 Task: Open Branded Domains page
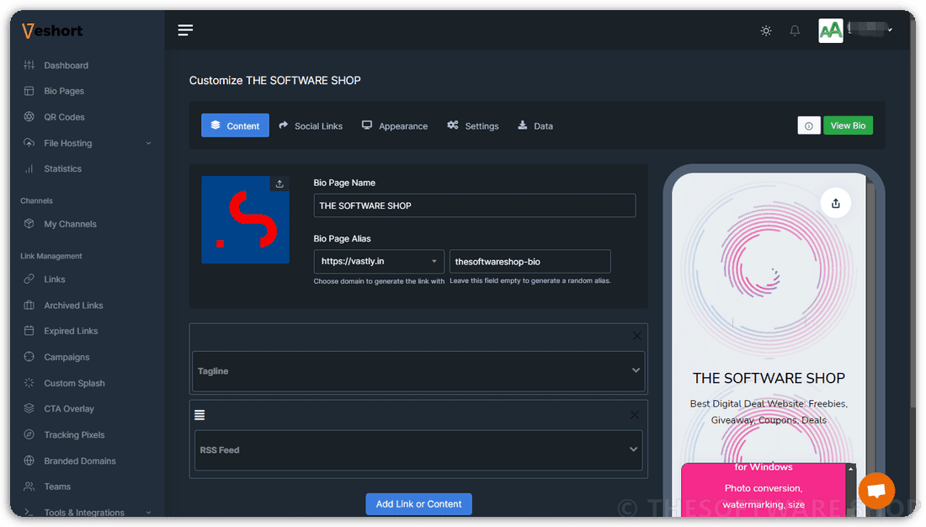(x=80, y=460)
